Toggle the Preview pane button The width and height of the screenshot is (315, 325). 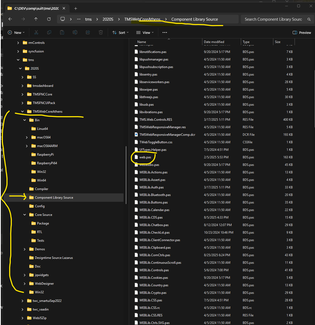click(x=302, y=33)
